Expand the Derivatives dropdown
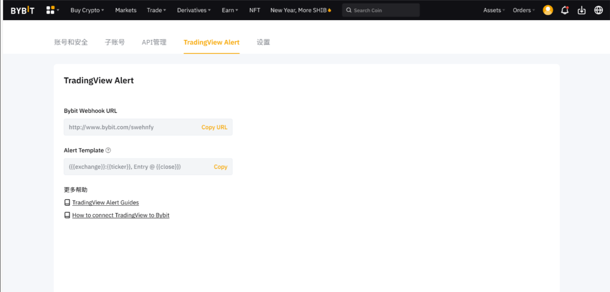 tap(194, 10)
